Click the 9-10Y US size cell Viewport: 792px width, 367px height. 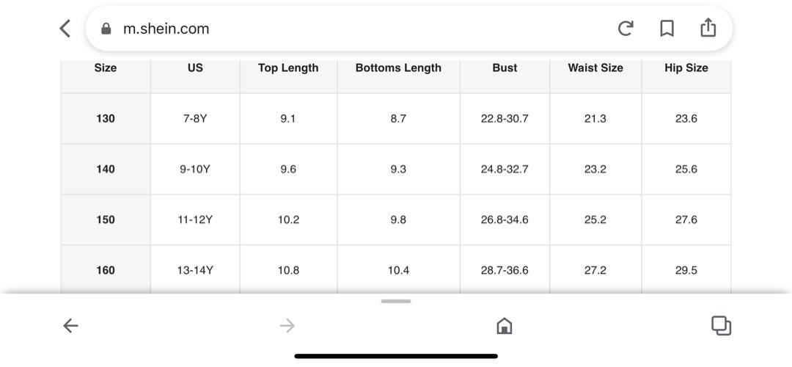[195, 170]
